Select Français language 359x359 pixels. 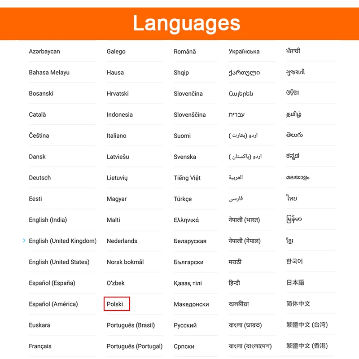point(40,346)
